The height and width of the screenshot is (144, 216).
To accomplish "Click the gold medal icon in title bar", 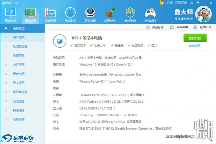I will tap(161, 2).
